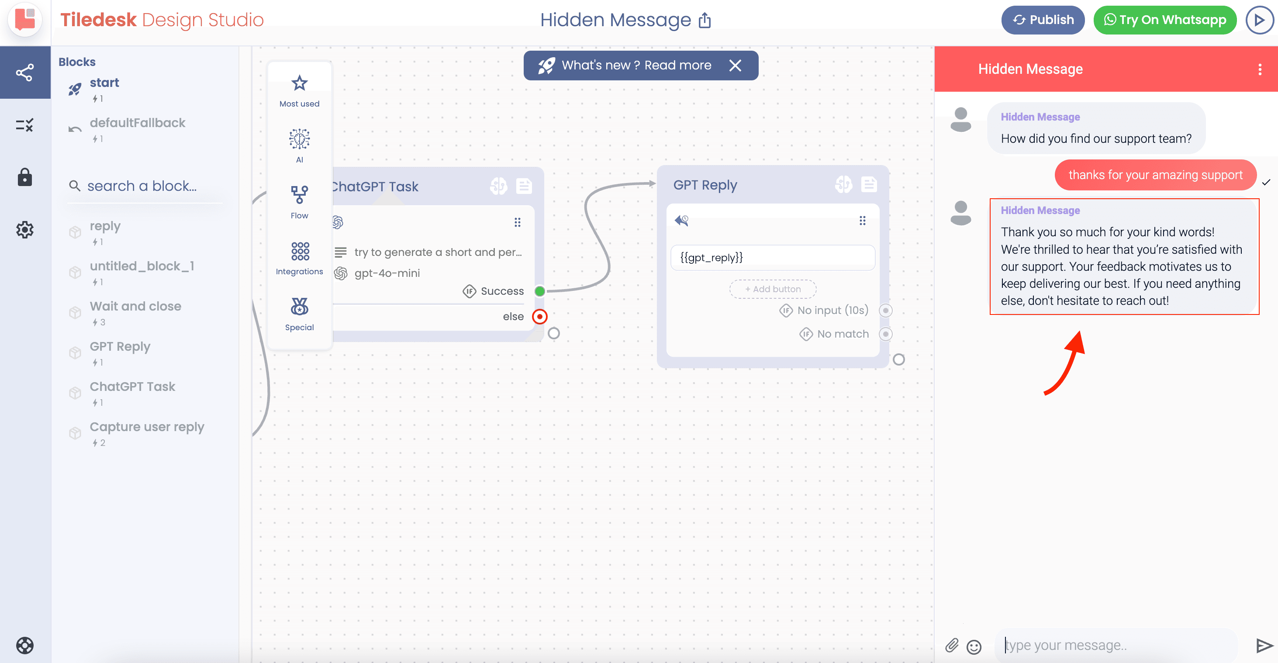1278x663 pixels.
Task: Open chat panel three-dot menu
Action: pos(1260,69)
